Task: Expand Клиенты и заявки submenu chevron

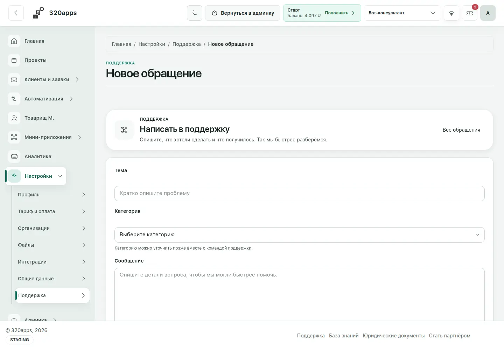Action: coord(77,79)
